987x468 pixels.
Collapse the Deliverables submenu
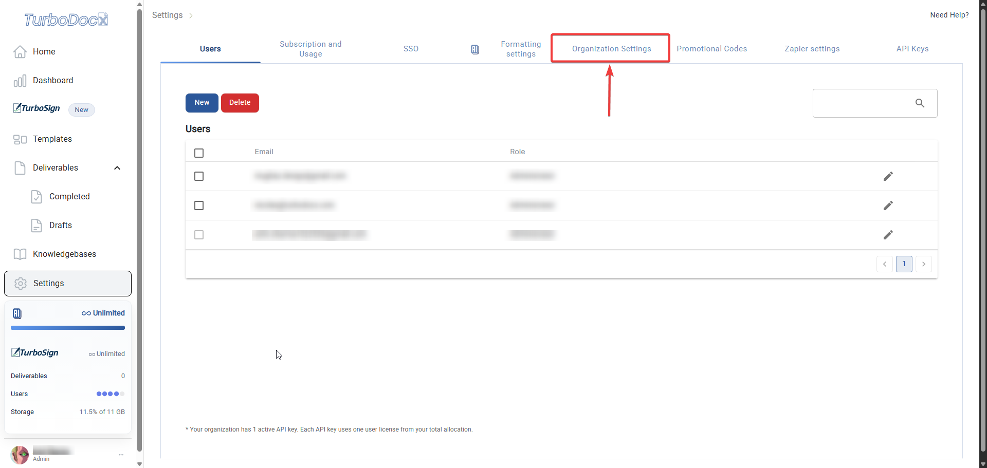pos(117,168)
